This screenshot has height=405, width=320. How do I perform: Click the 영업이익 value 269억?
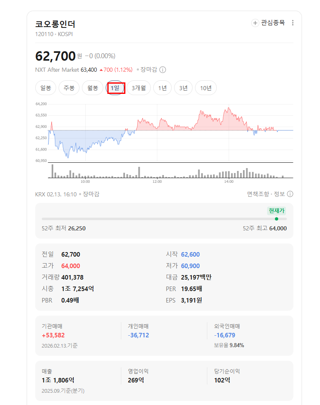(136, 380)
